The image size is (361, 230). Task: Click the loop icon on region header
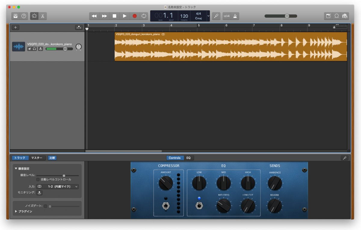pos(163,34)
